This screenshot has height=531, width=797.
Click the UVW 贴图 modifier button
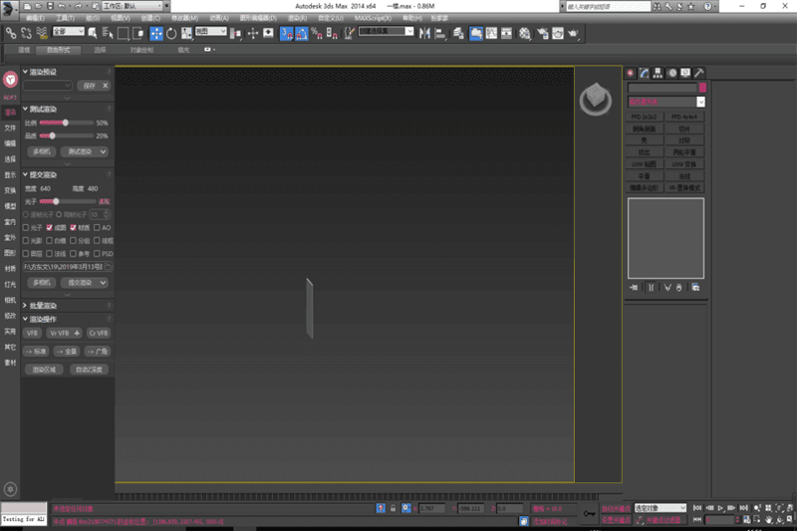pos(646,163)
